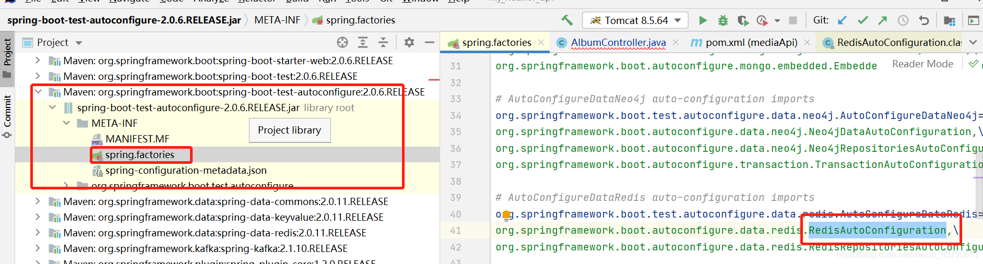983x264 pixels.
Task: Click the jar breadcrumb in navigation bar
Action: 124,20
